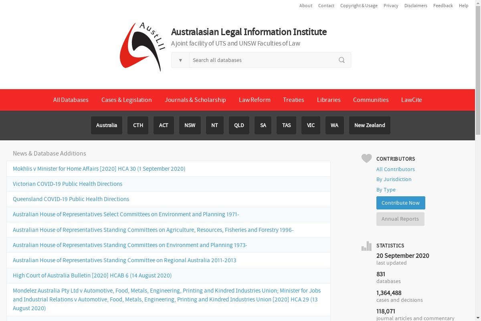481x321 pixels.
Task: Click the search magnifier icon
Action: pyautogui.click(x=342, y=60)
